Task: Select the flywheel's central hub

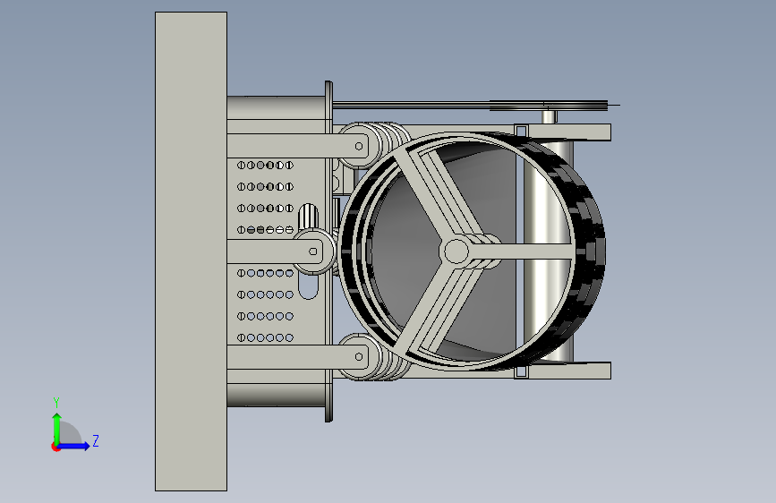Action: (456, 251)
